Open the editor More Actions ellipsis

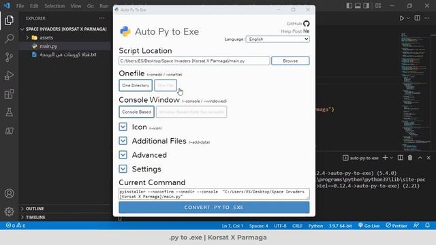point(427,18)
